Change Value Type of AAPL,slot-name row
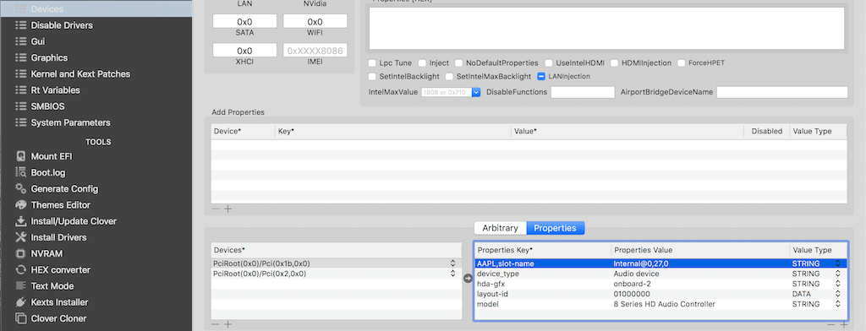Screen dimensions: 866x331 pos(838,263)
